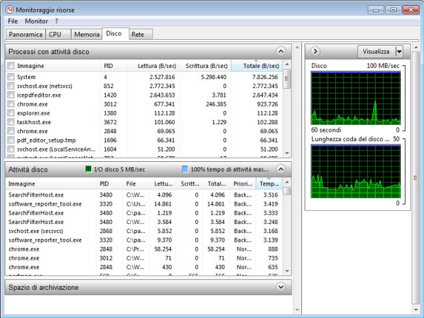Check the pdf_editor_setup.tmp checkbox
424x318 pixels.
[x=11, y=140]
